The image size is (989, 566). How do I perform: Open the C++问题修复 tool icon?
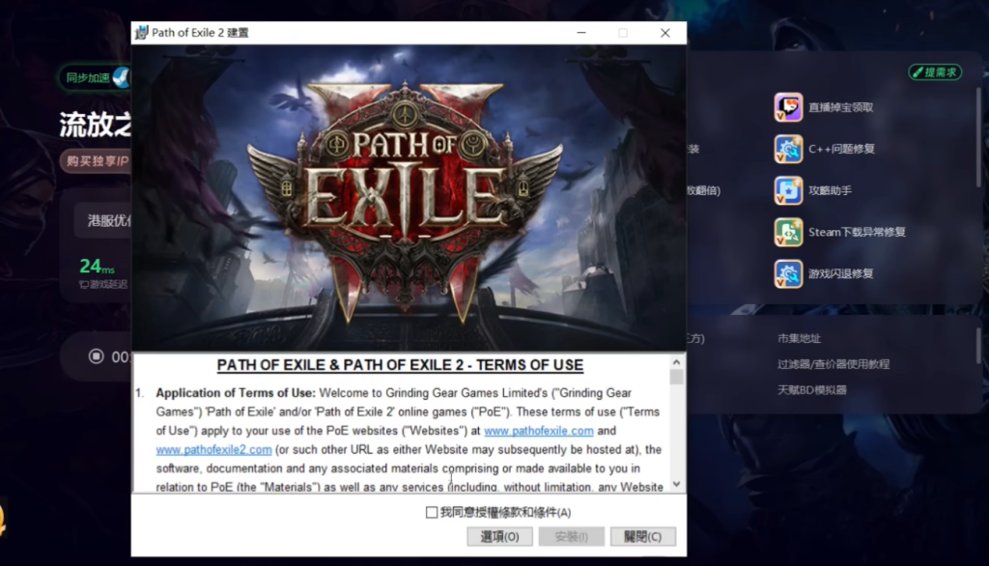point(788,149)
